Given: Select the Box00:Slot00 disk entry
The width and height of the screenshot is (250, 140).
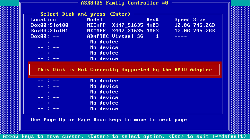Looking at the screenshot, I should click(50, 25).
